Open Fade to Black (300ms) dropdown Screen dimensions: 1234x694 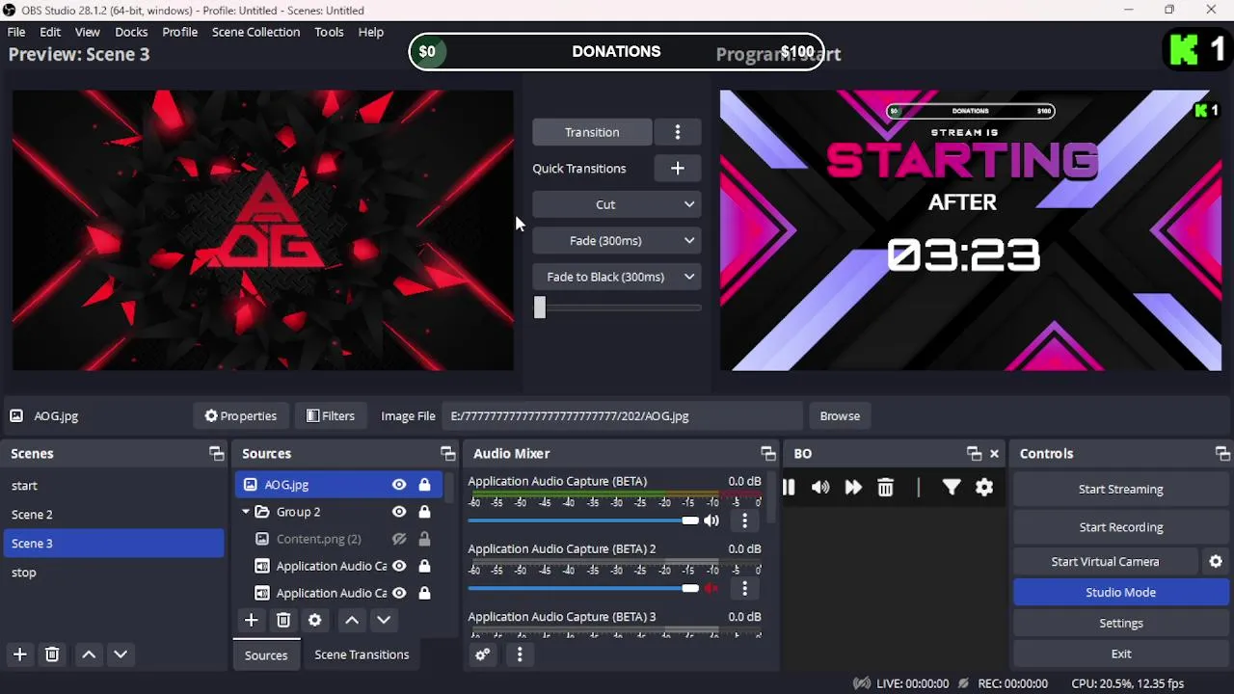coord(617,277)
